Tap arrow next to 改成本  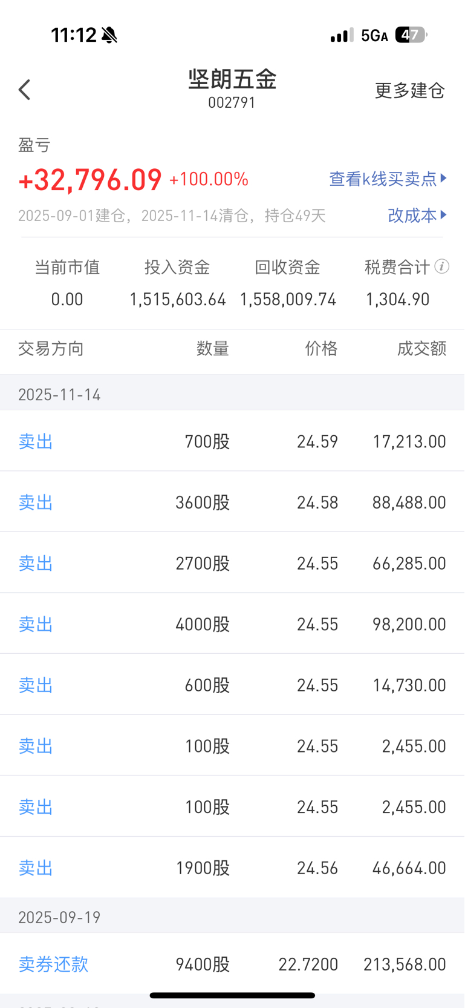pyautogui.click(x=444, y=214)
